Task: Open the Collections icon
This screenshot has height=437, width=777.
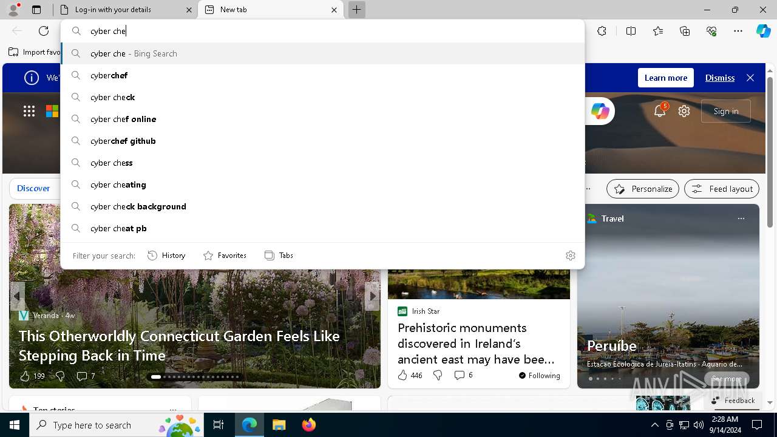Action: click(x=685, y=31)
